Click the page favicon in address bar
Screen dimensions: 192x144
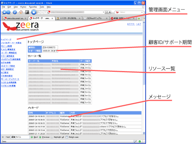pos(49,12)
